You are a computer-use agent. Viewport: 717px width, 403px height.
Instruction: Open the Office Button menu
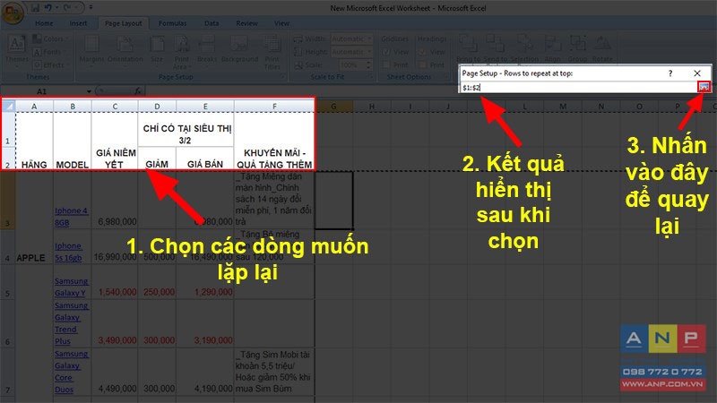(x=12, y=13)
